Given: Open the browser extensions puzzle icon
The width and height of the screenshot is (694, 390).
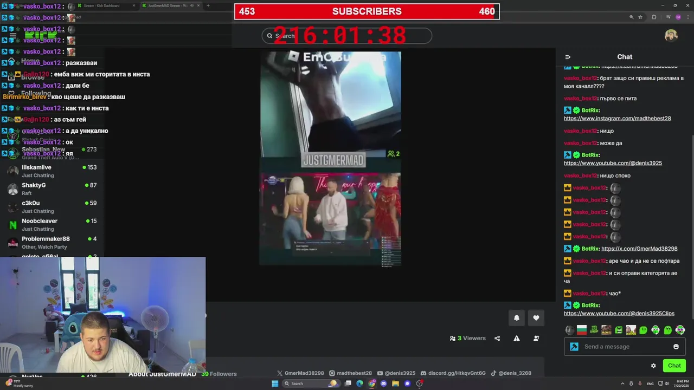Looking at the screenshot, I should 654,17.
